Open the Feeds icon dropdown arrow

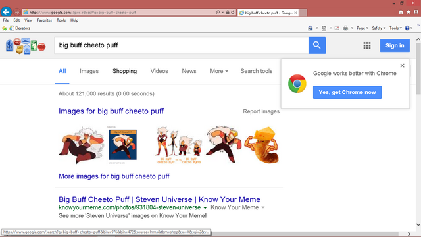coord(330,28)
